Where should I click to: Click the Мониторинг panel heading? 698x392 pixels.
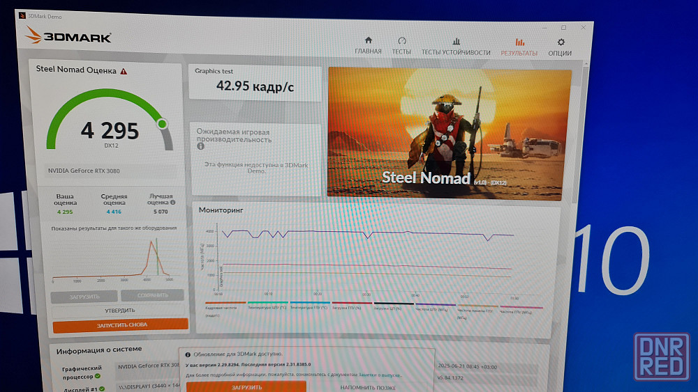coord(221,210)
